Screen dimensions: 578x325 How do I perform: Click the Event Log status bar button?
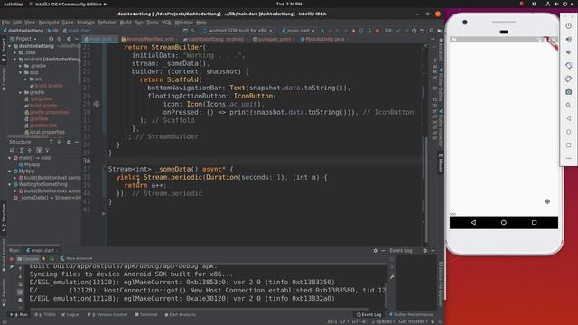pos(369,315)
